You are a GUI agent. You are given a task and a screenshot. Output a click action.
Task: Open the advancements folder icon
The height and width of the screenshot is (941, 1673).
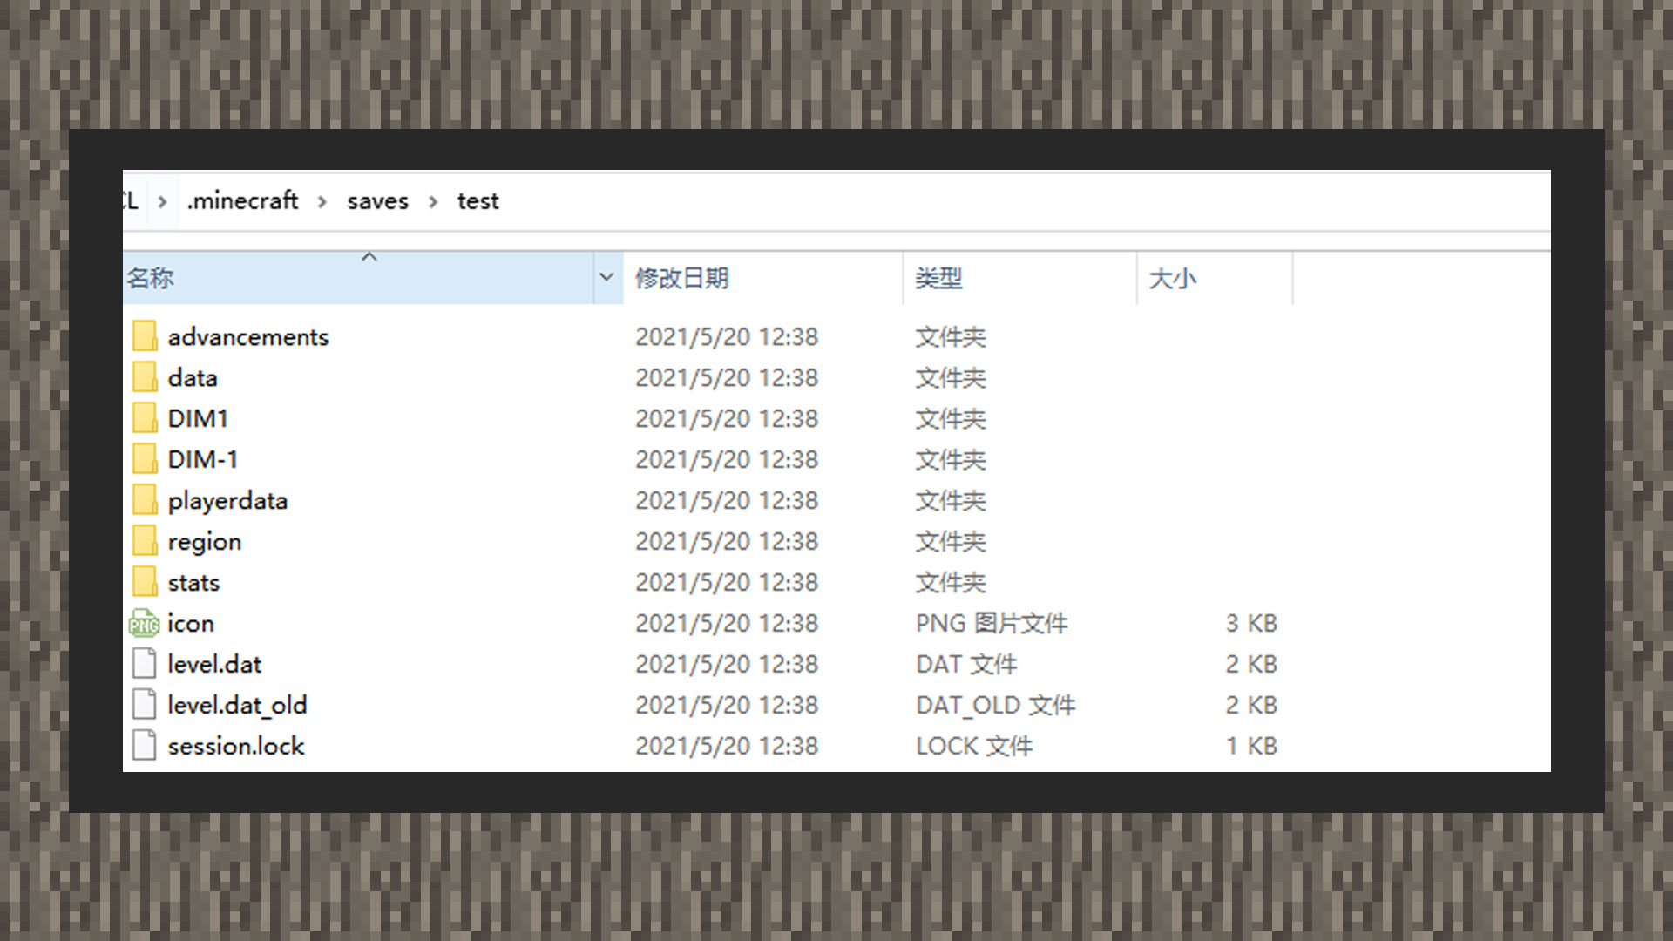pos(145,336)
